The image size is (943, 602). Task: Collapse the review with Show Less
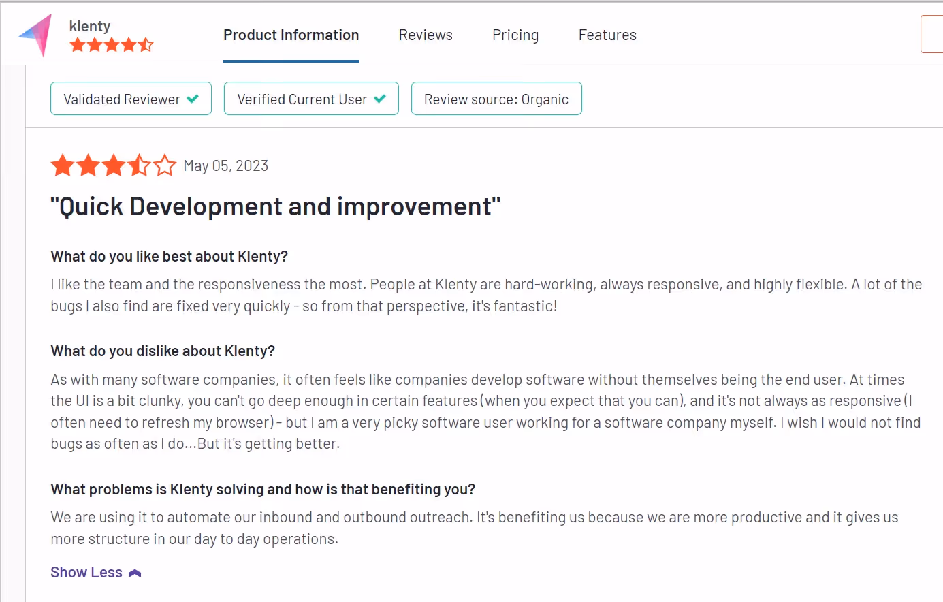coord(96,573)
